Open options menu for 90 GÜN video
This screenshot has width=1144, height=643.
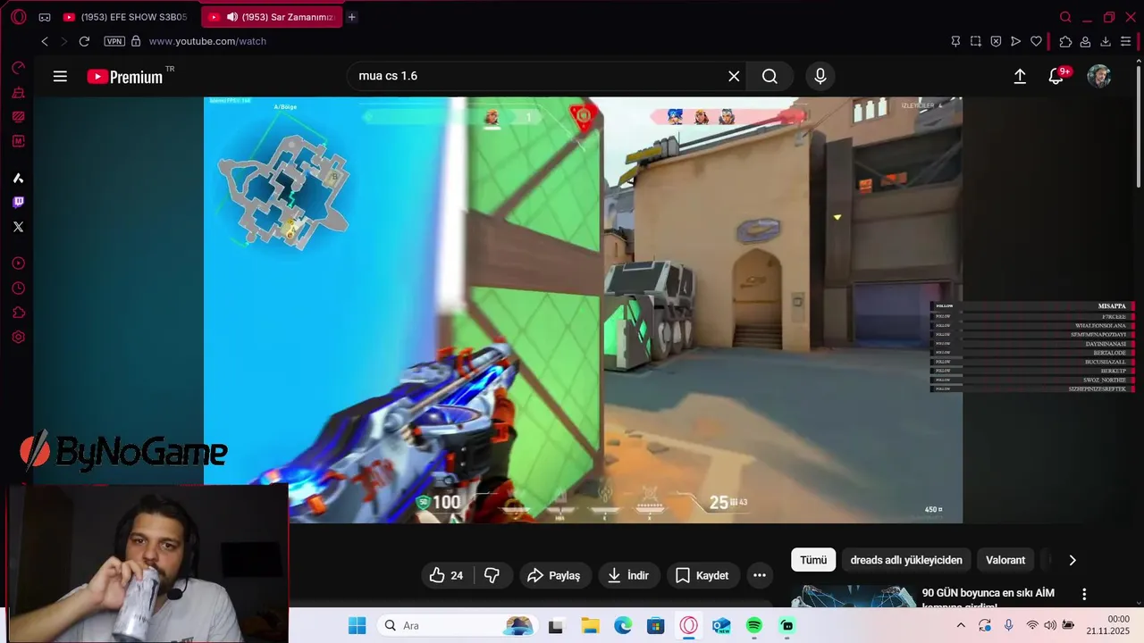1084,594
